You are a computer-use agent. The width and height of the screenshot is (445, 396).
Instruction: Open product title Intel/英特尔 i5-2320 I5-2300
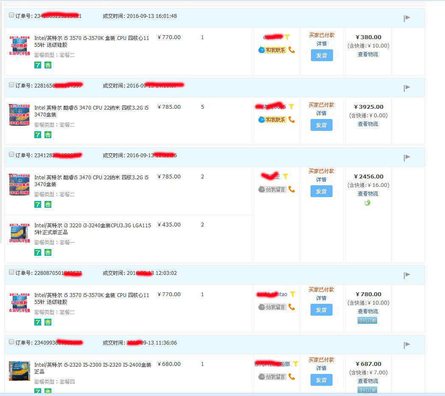click(92, 368)
